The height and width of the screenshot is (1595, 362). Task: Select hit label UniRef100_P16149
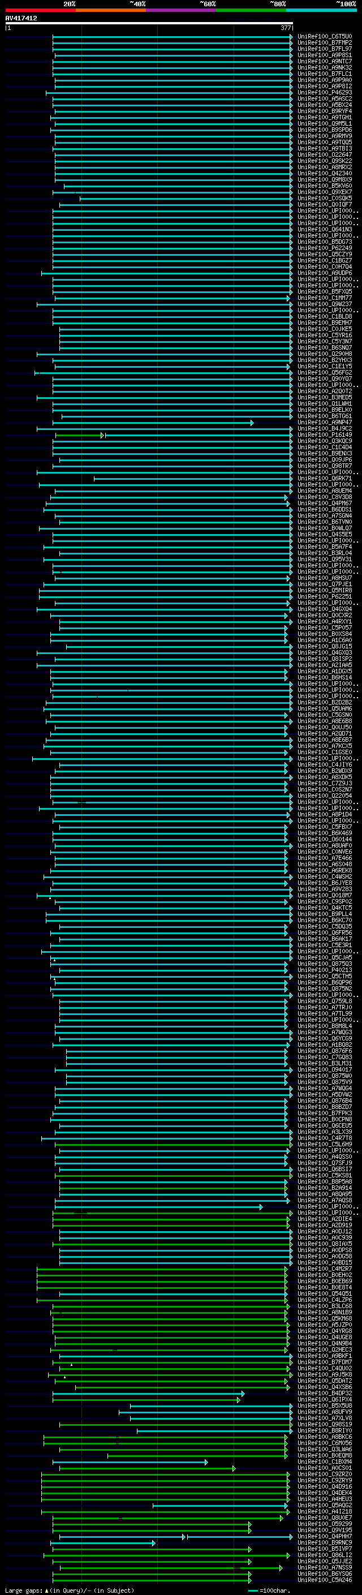[x=325, y=435]
